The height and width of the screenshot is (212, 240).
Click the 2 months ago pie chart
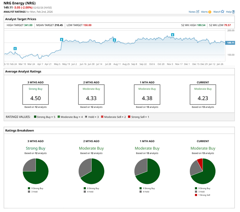pos(91,171)
